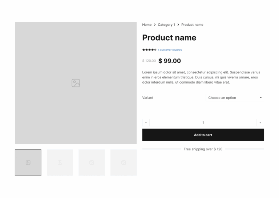Click the quantity input field
Image resolution: width=279 pixels, height=198 pixels.
(203, 123)
